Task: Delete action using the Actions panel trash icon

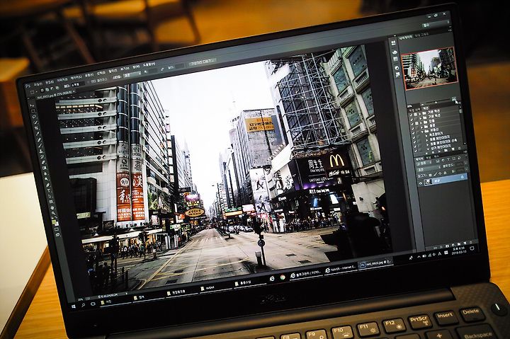Action: tap(459, 148)
